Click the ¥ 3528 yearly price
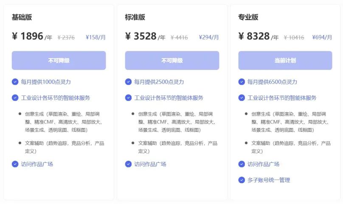 (141, 36)
